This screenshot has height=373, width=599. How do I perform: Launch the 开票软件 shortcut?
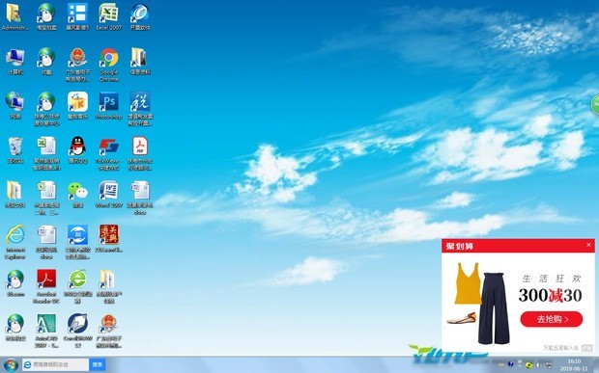140,16
